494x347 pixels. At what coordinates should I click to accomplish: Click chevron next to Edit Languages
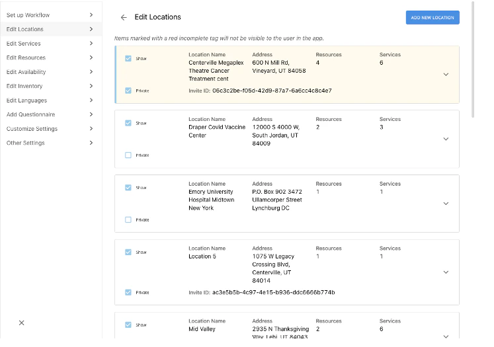91,100
